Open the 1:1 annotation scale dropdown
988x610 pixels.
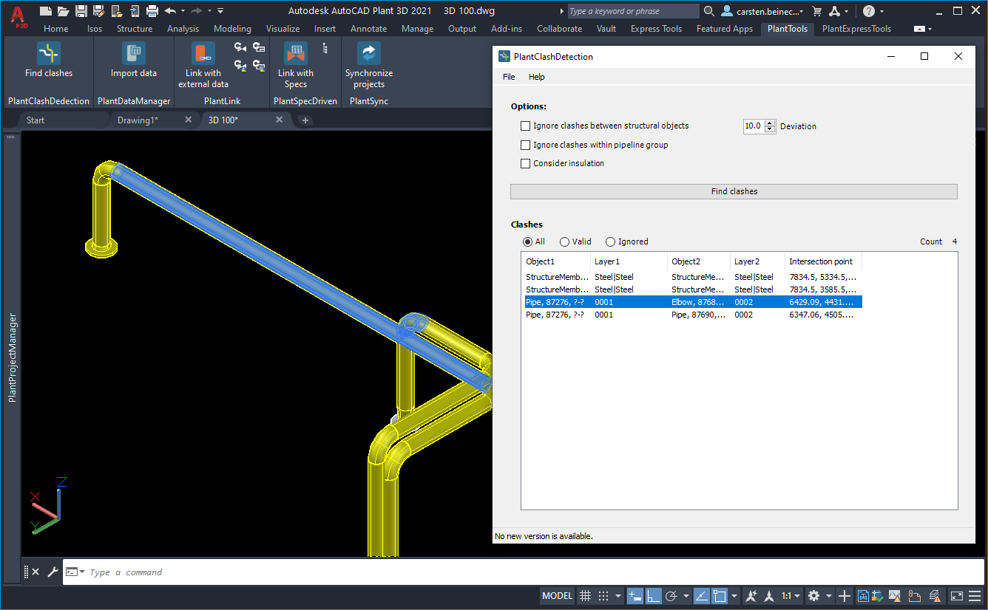tap(791, 596)
